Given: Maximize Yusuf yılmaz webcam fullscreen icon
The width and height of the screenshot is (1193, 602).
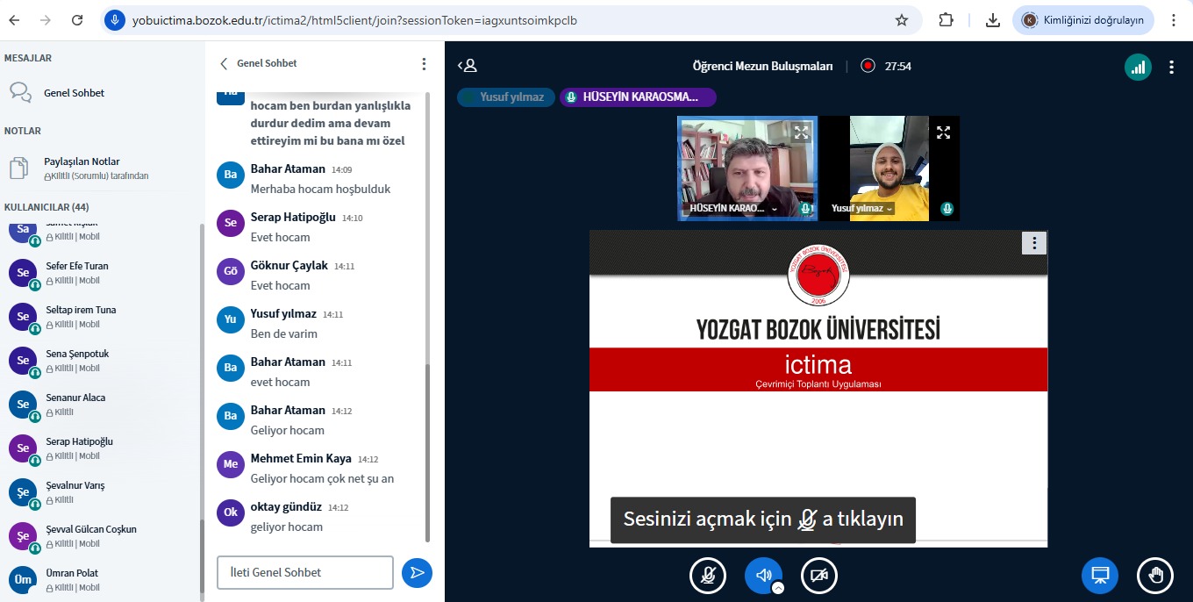Looking at the screenshot, I should pyautogui.click(x=943, y=133).
